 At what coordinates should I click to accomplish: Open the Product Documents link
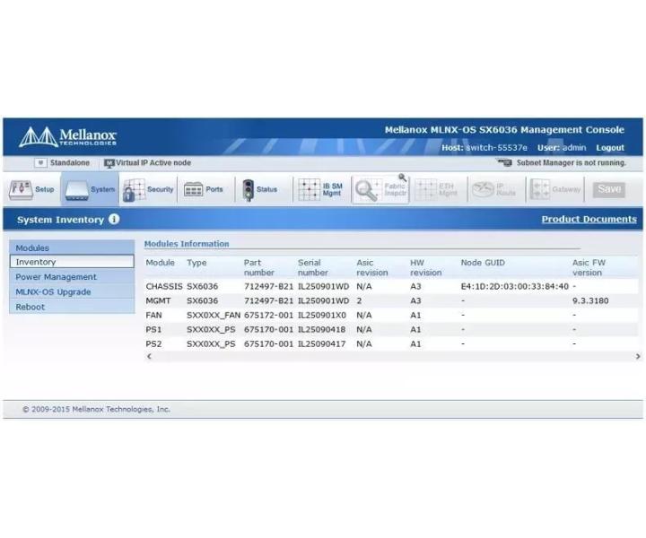point(589,219)
